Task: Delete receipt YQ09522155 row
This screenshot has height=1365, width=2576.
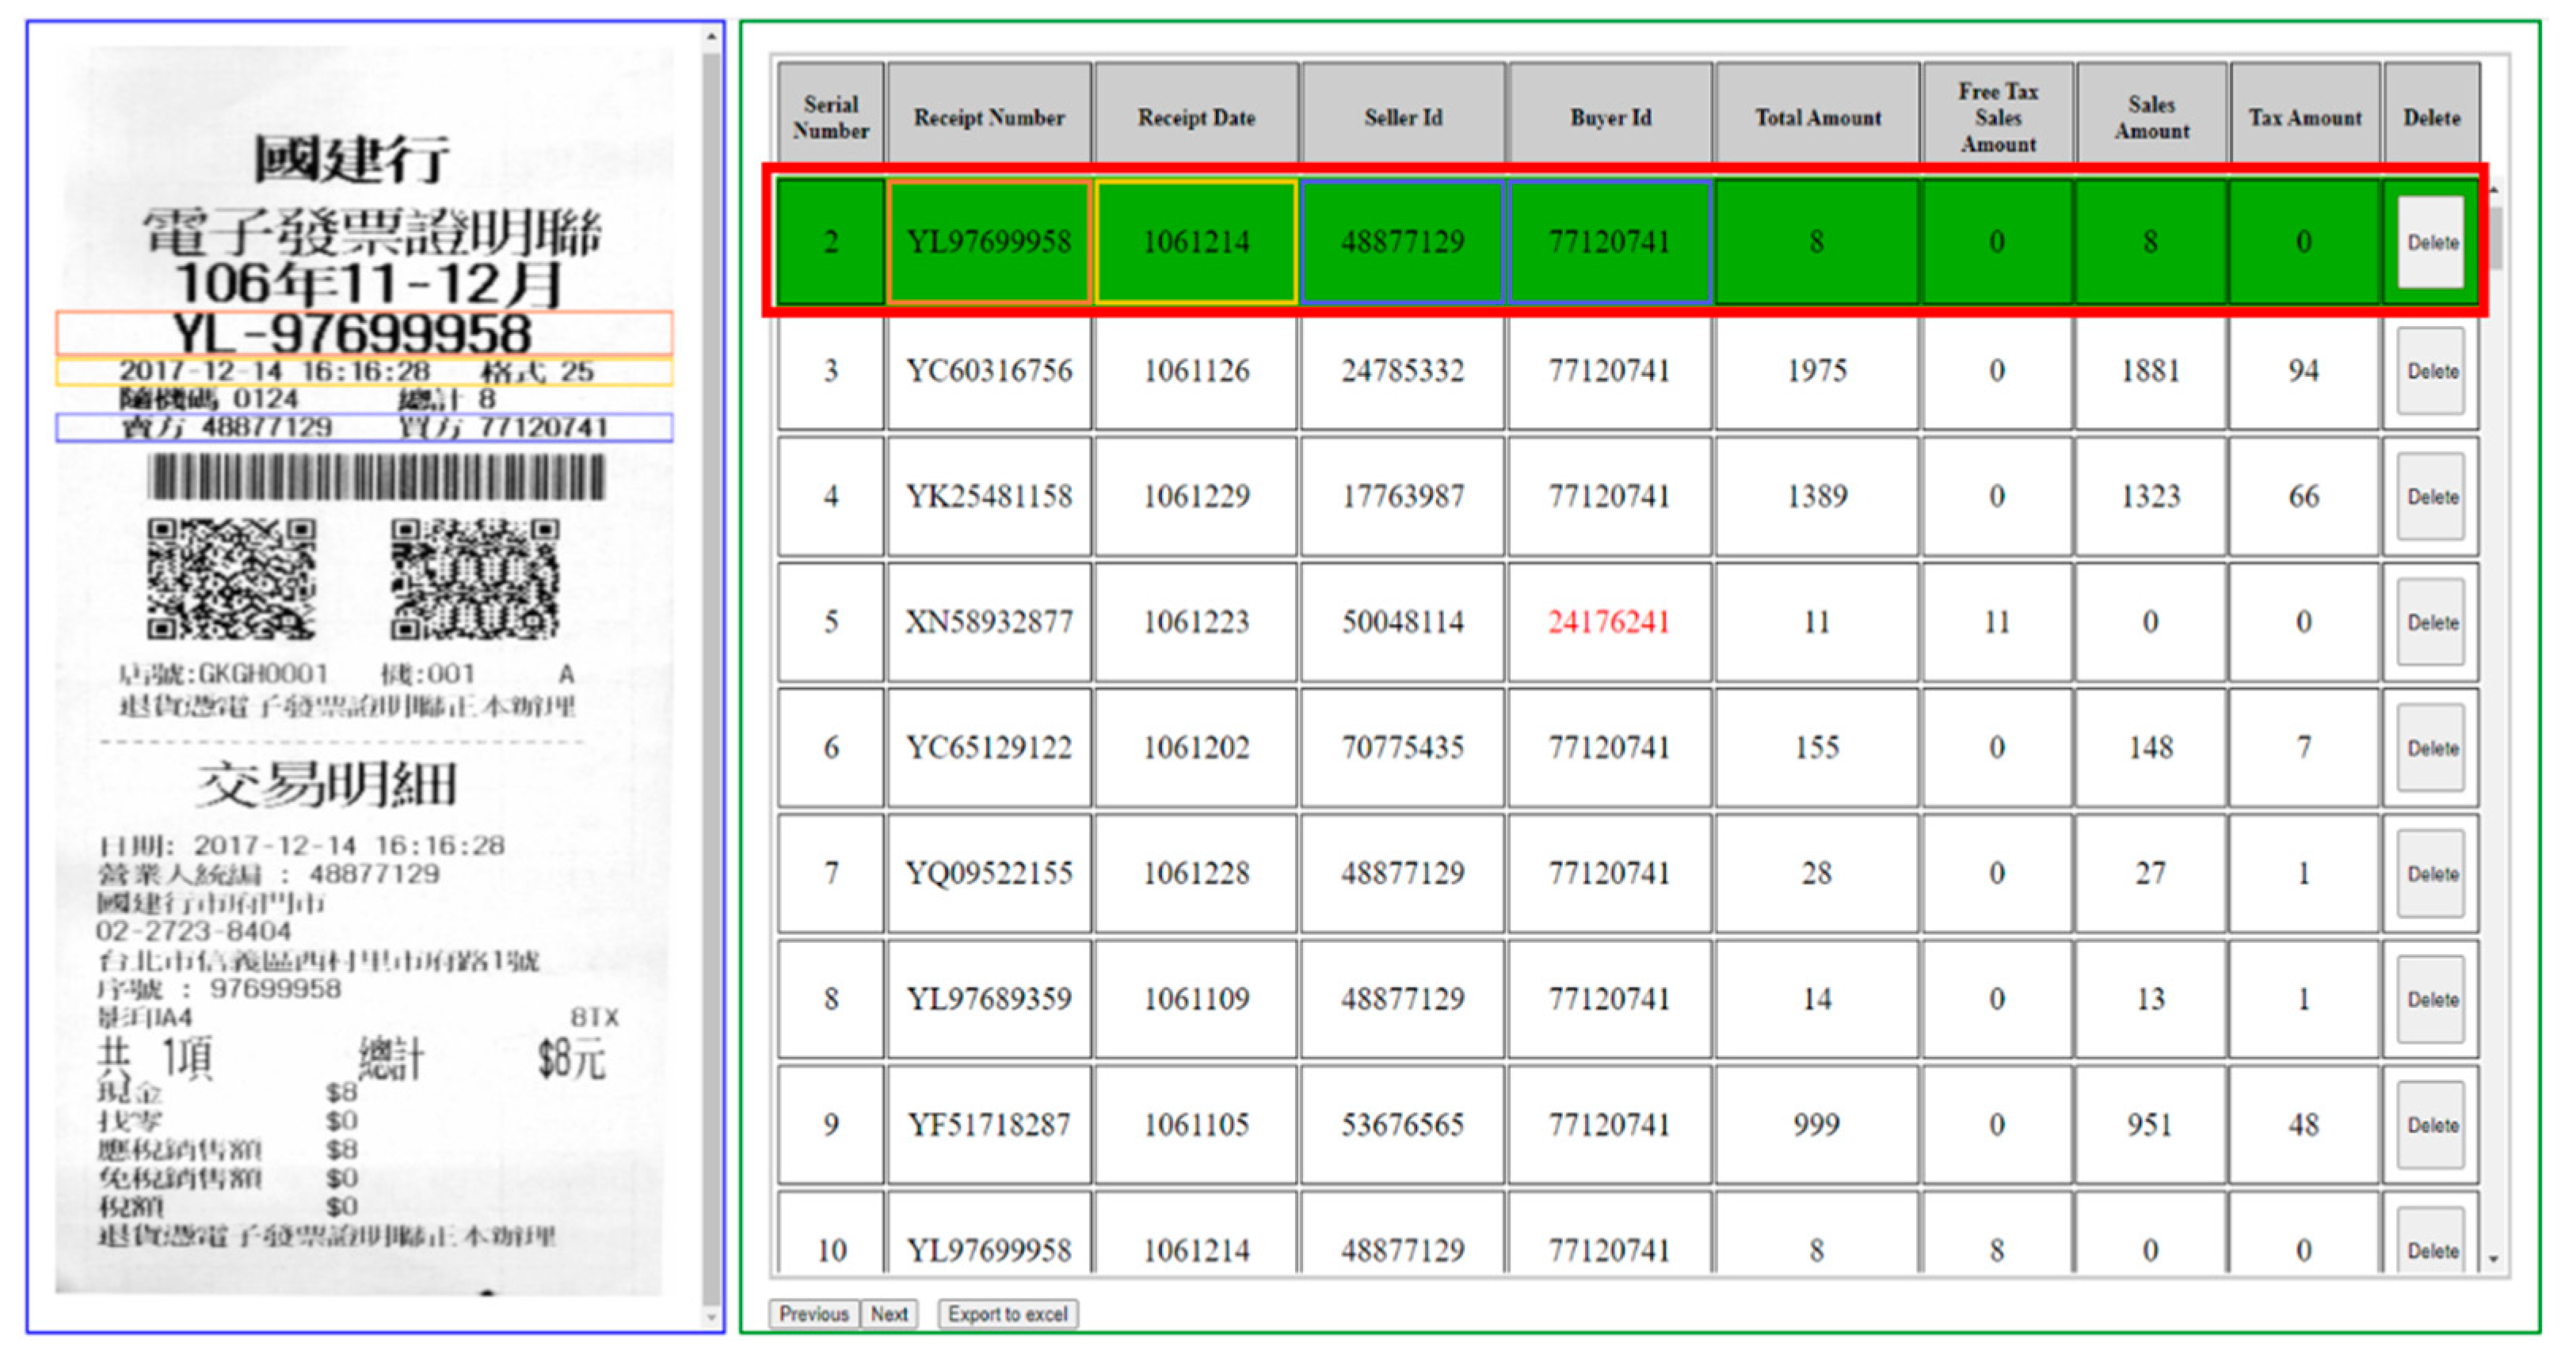Action: [2431, 873]
